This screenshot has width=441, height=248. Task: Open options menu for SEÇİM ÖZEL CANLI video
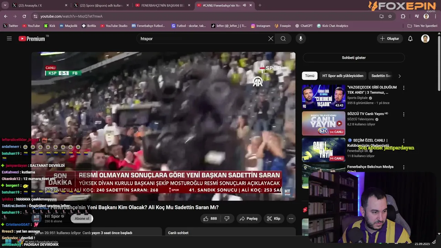[404, 141]
